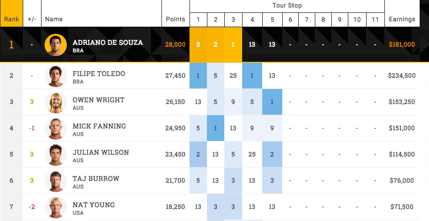Click the MICK FANNING name link

[x=99, y=126]
